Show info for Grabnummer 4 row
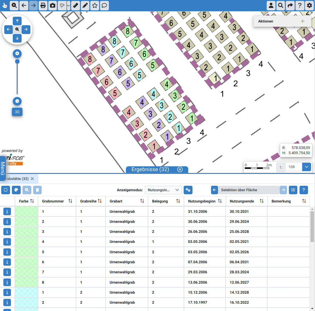The image size is (315, 311). [7, 242]
